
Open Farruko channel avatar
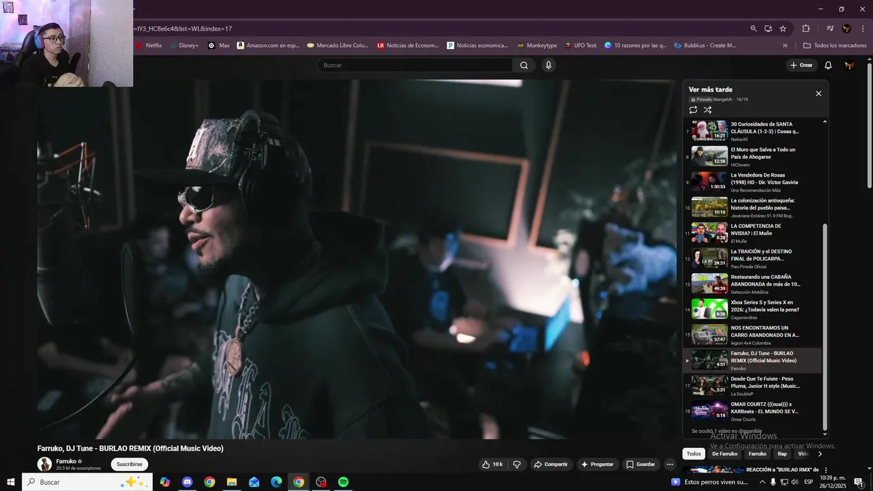pyautogui.click(x=44, y=464)
